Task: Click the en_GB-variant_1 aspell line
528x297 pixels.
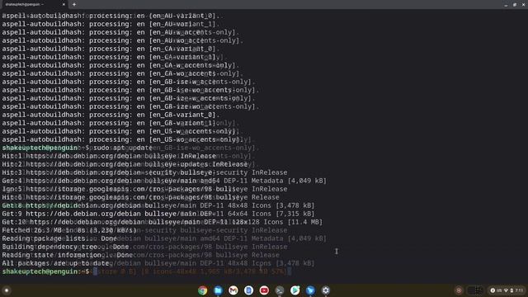Action: click(x=111, y=123)
